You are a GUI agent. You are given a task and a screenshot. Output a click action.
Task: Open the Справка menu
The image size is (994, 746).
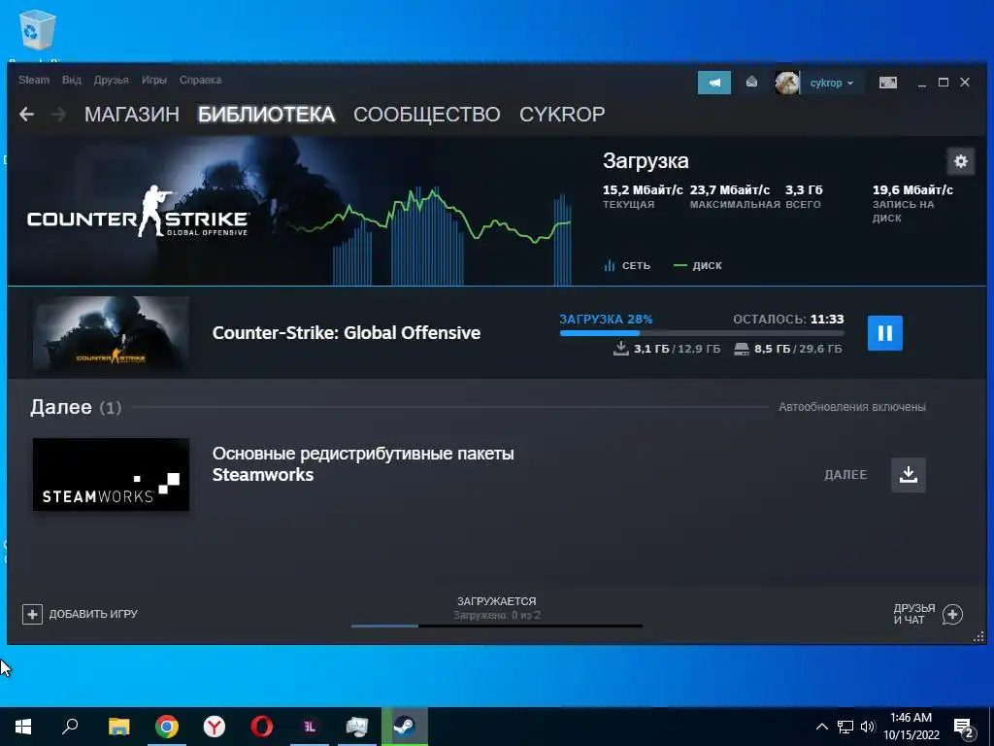point(200,80)
